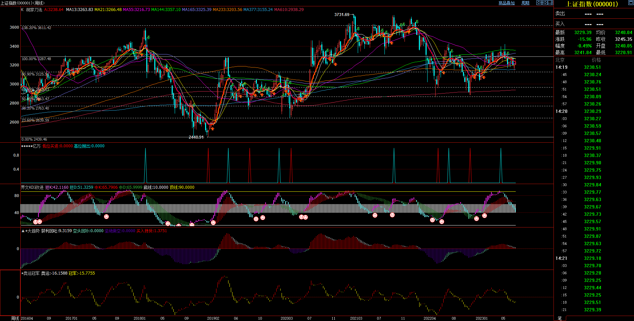Maximize the 上证指数 quote panel
The width and height of the screenshot is (634, 321).
tap(631, 3)
